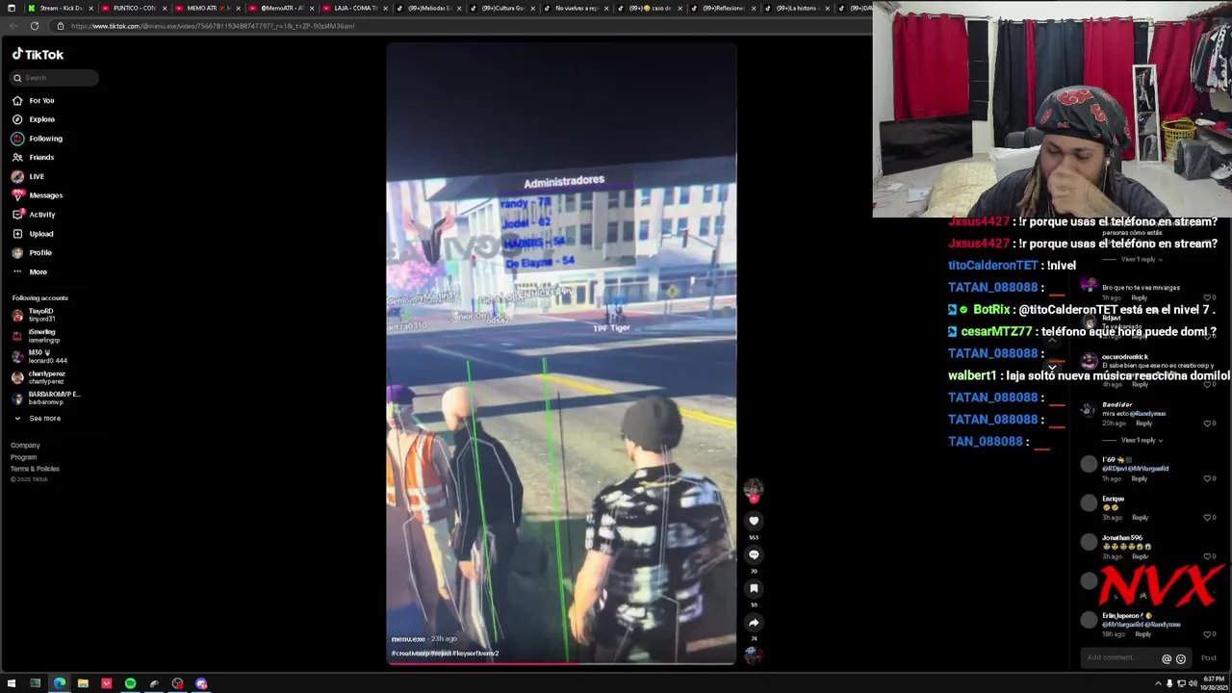Image resolution: width=1232 pixels, height=693 pixels.
Task: Switch to the PUNTICO YouTube tab
Action: point(135,8)
